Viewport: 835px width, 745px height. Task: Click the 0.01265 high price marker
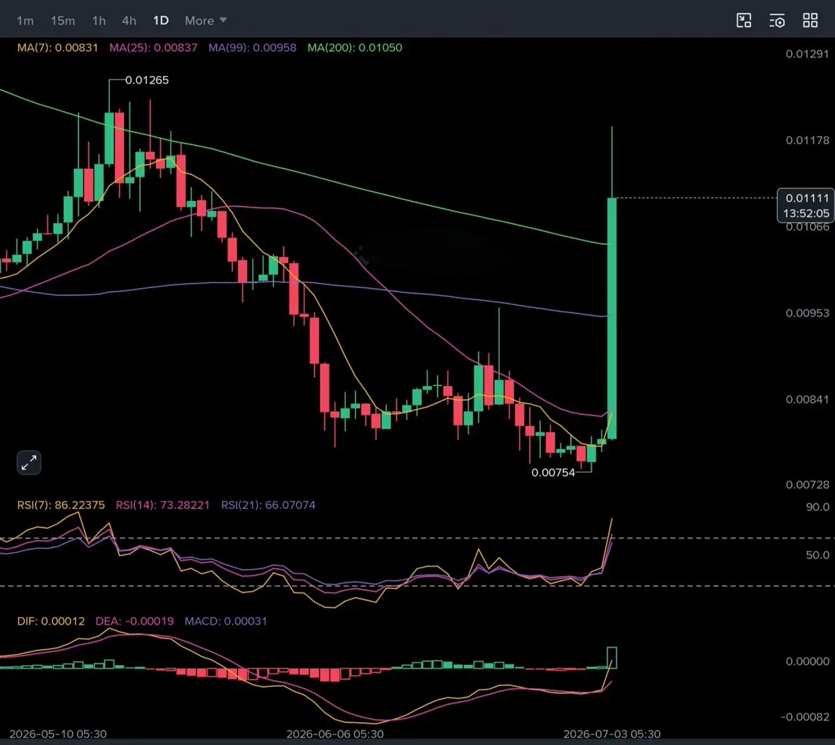click(x=147, y=80)
